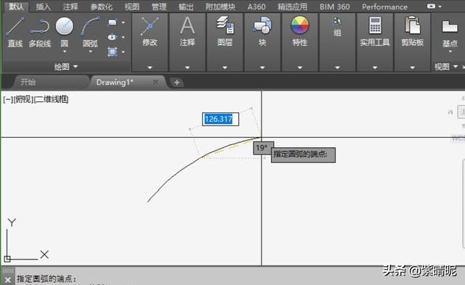
Task: Close the command line with X icon
Action: (8, 280)
